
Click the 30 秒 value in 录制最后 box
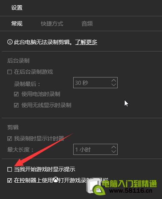[82, 83]
